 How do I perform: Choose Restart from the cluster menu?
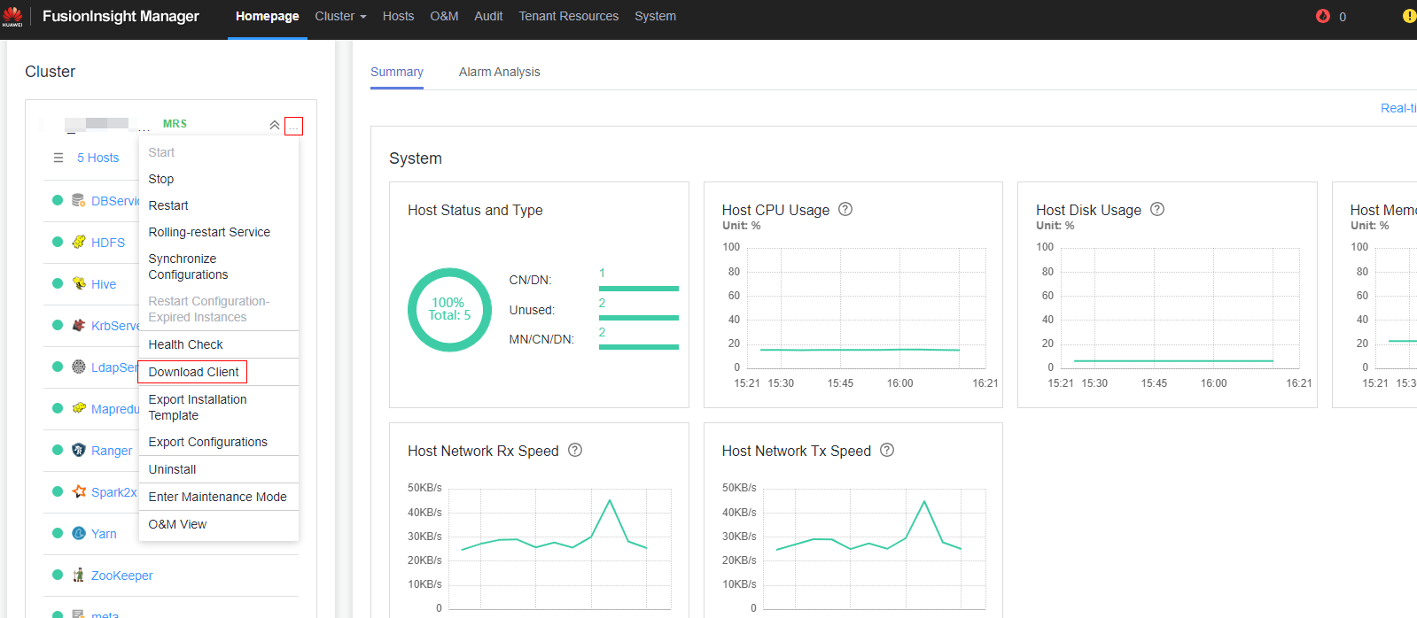click(168, 205)
